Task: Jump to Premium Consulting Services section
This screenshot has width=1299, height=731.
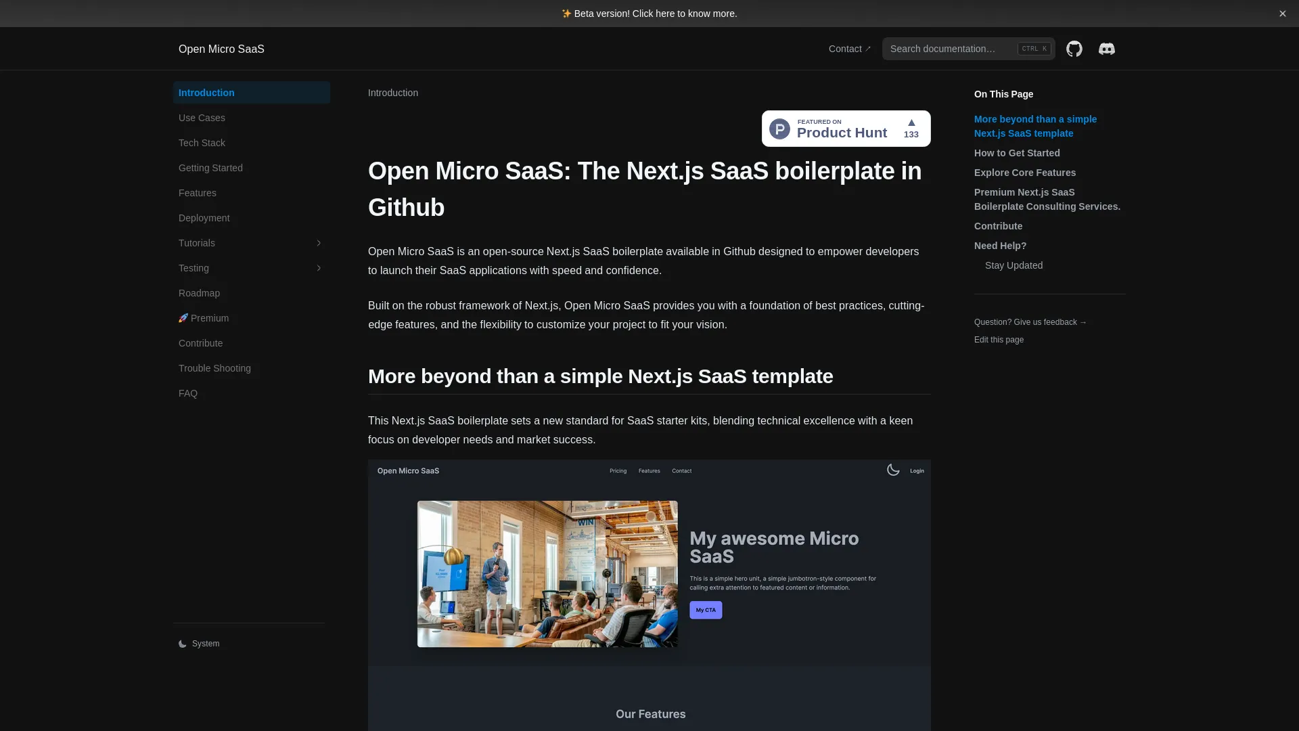Action: click(x=1047, y=199)
